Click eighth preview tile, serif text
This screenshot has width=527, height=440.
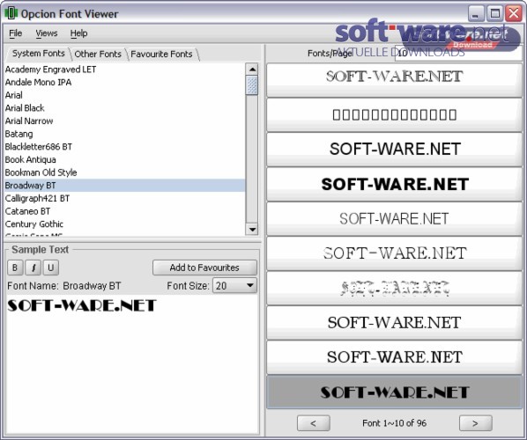[394, 323]
